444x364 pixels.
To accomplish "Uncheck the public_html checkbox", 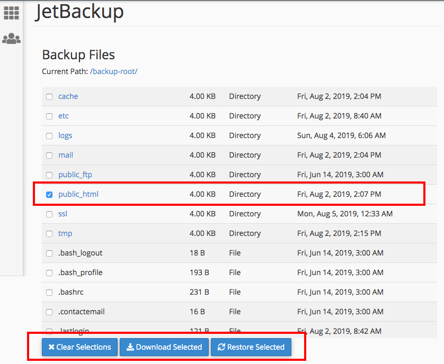I will (49, 195).
